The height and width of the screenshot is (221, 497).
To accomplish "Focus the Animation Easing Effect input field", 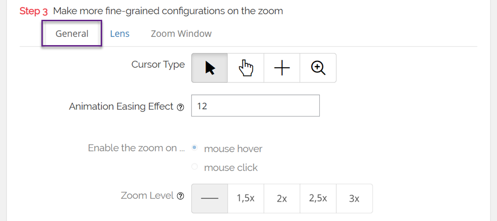I will [255, 106].
